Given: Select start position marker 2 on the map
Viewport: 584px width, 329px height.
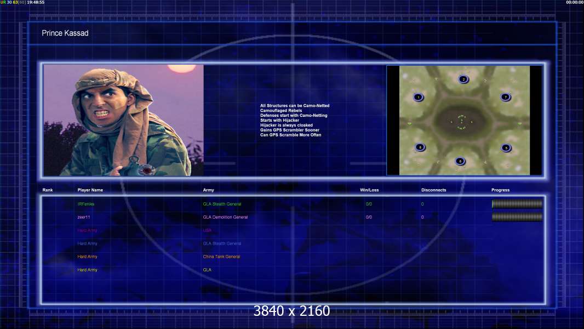Looking at the screenshot, I should point(463,80).
